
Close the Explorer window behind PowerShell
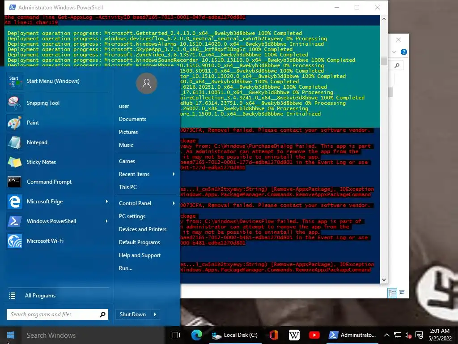click(399, 40)
